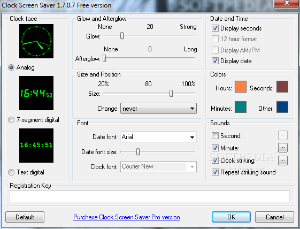Click the Registration Key input field
This screenshot has width=300, height=229.
(149, 196)
